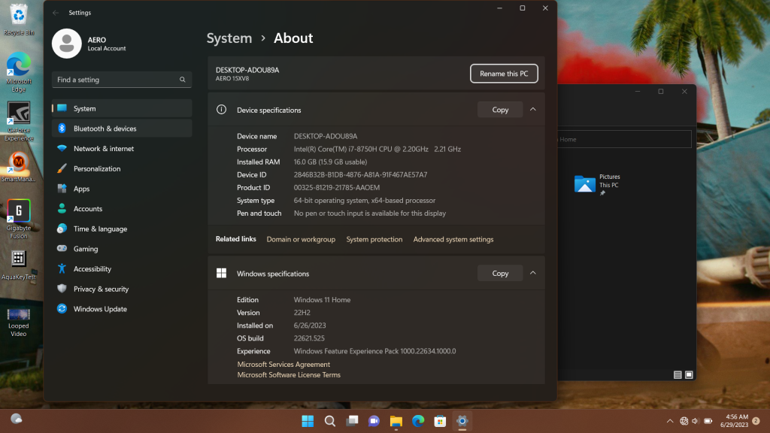Collapse the Windows specifications section
770x433 pixels.
(x=533, y=273)
